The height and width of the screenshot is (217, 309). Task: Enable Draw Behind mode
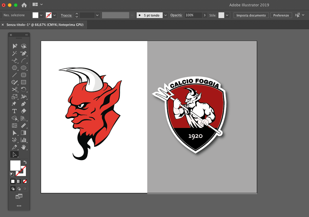pos(19,189)
